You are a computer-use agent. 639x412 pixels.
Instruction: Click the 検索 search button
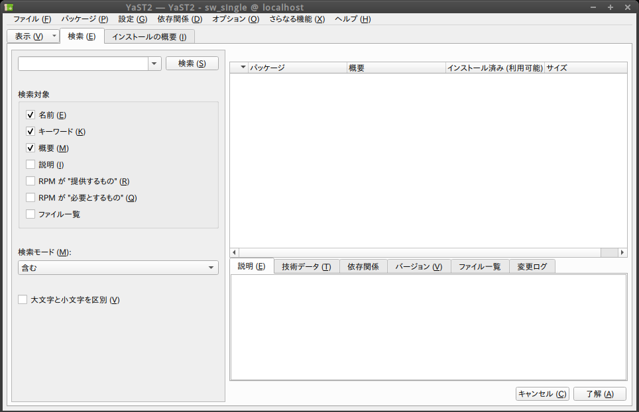coord(192,63)
